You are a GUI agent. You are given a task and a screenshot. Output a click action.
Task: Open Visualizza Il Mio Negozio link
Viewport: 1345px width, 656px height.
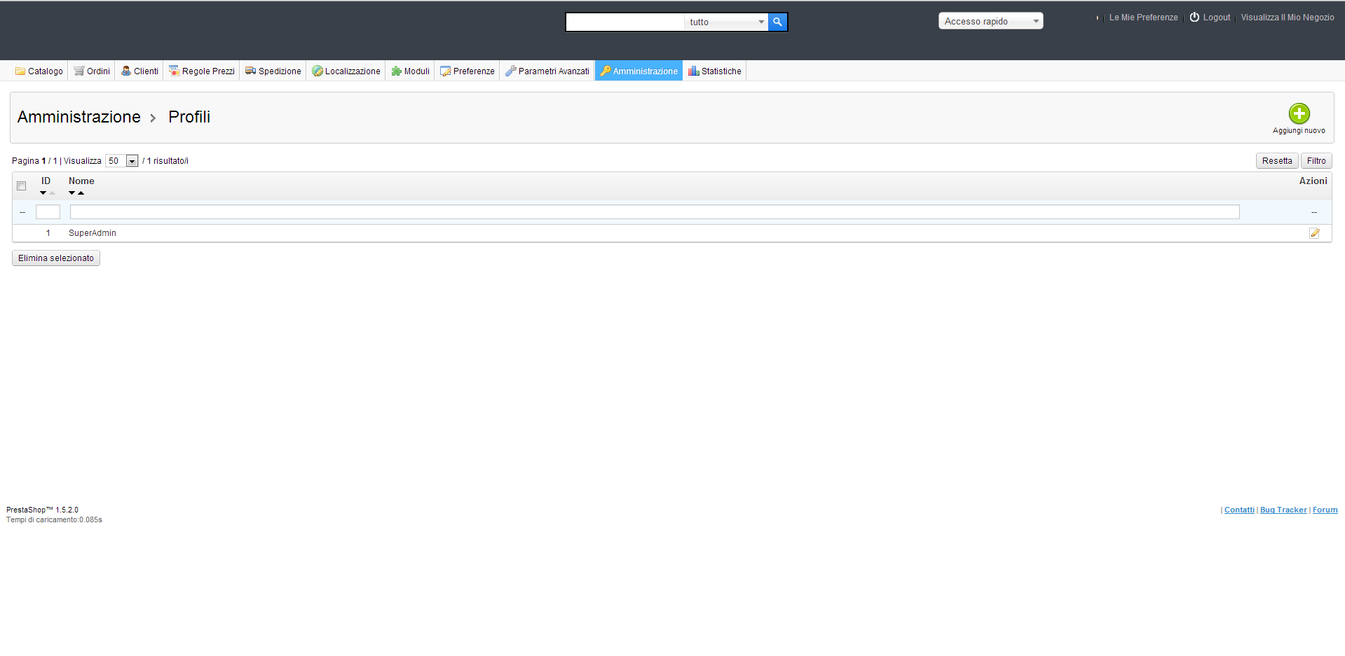1288,18
